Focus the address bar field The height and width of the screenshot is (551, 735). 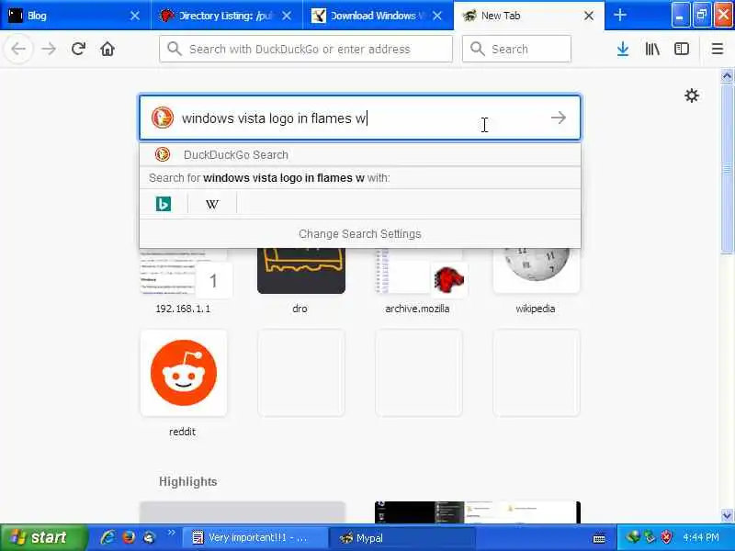306,49
